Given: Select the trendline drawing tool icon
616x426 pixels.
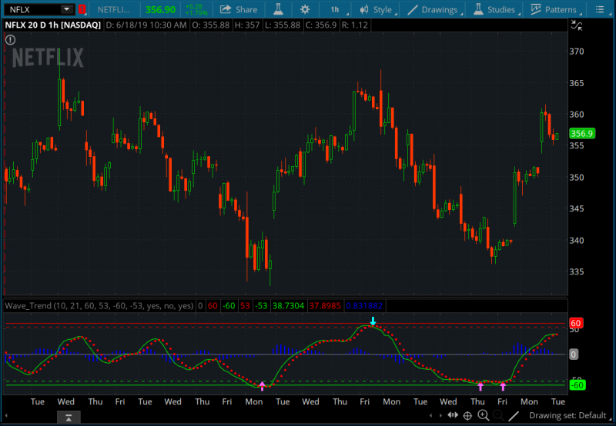Looking at the screenshot, I should click(x=514, y=415).
